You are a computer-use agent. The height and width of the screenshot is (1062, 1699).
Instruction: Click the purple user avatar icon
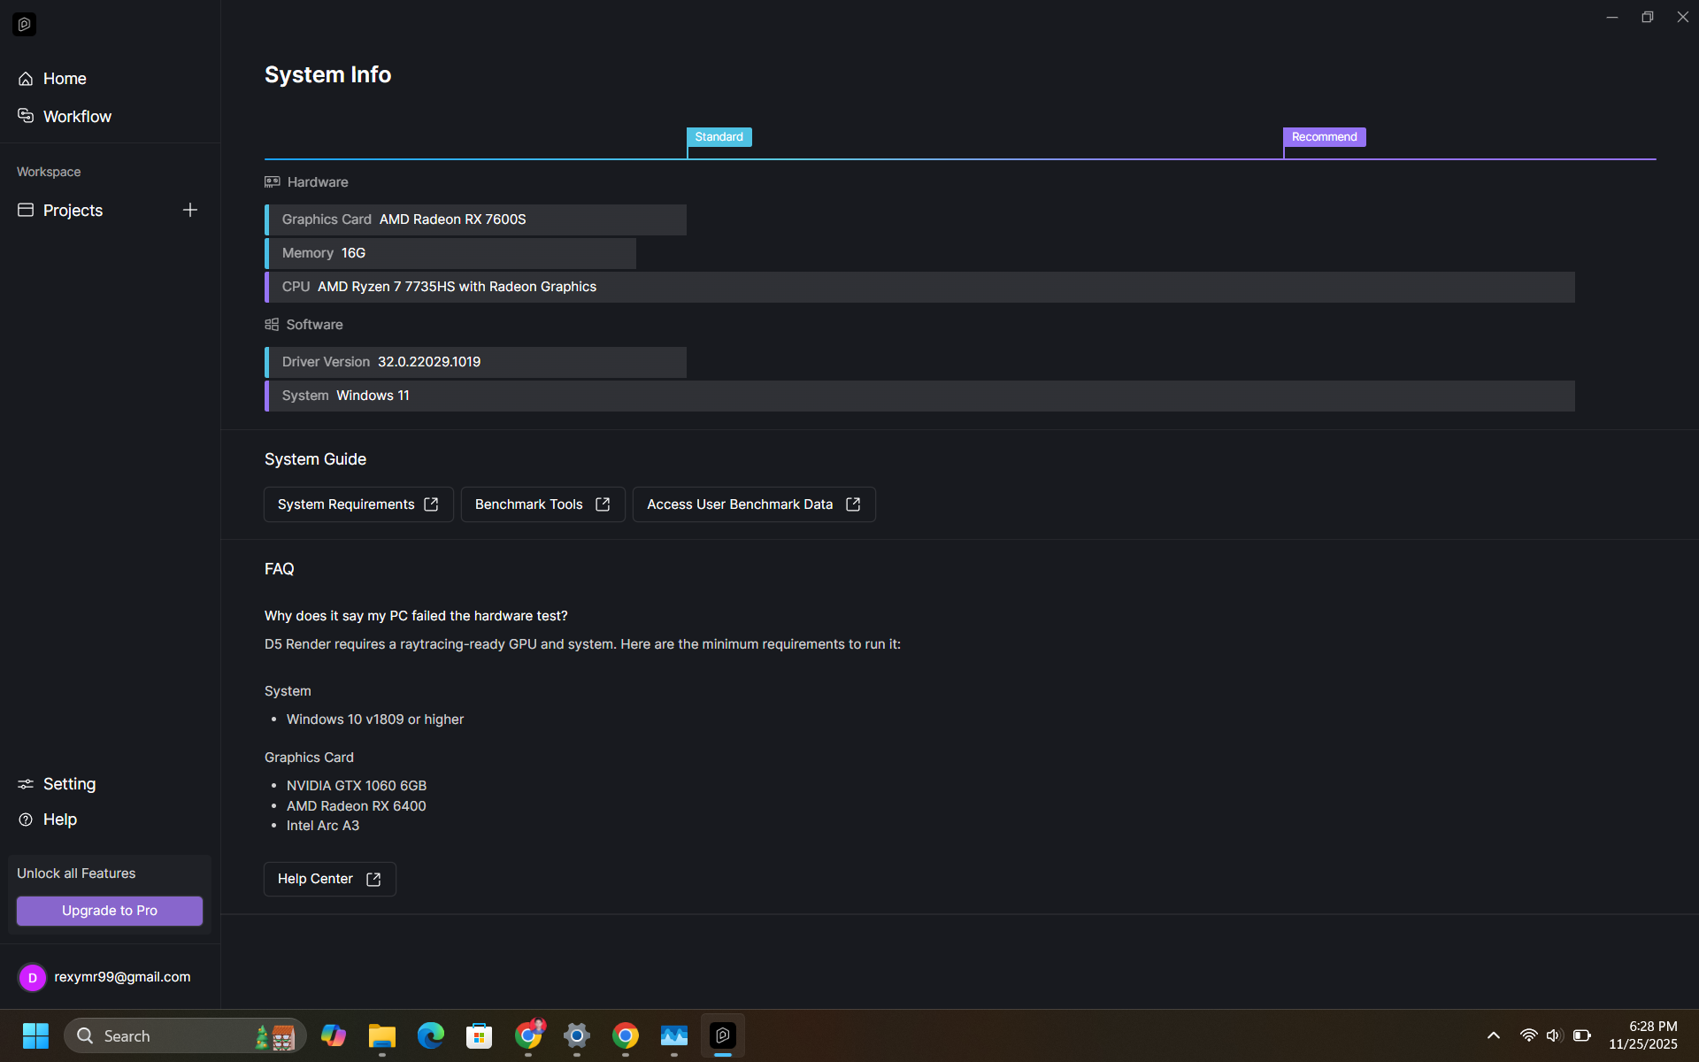[33, 977]
